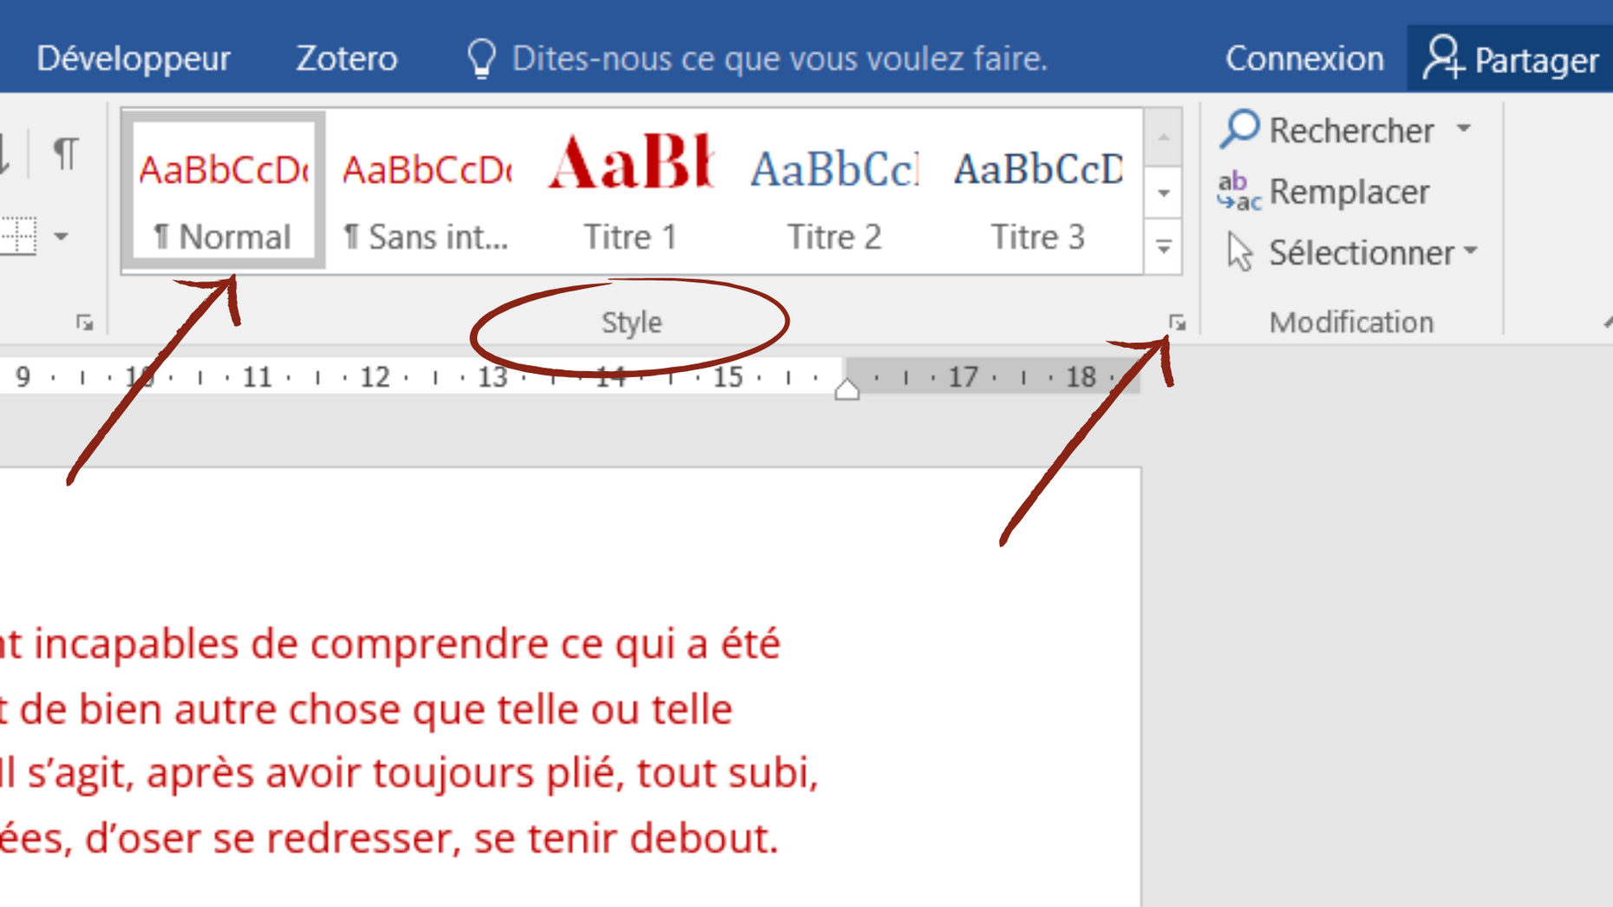Switch to the Développeur tab
Screen dimensions: 1613x907
click(x=133, y=57)
